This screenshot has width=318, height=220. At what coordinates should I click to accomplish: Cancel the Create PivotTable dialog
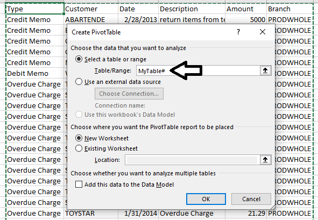tap(251, 199)
